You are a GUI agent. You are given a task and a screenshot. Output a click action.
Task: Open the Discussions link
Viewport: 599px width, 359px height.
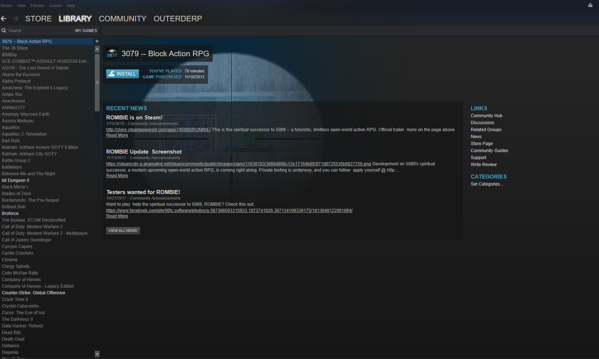pyautogui.click(x=483, y=123)
